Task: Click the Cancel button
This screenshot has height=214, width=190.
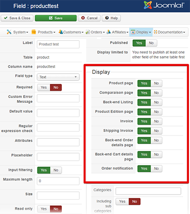Action: [89, 18]
